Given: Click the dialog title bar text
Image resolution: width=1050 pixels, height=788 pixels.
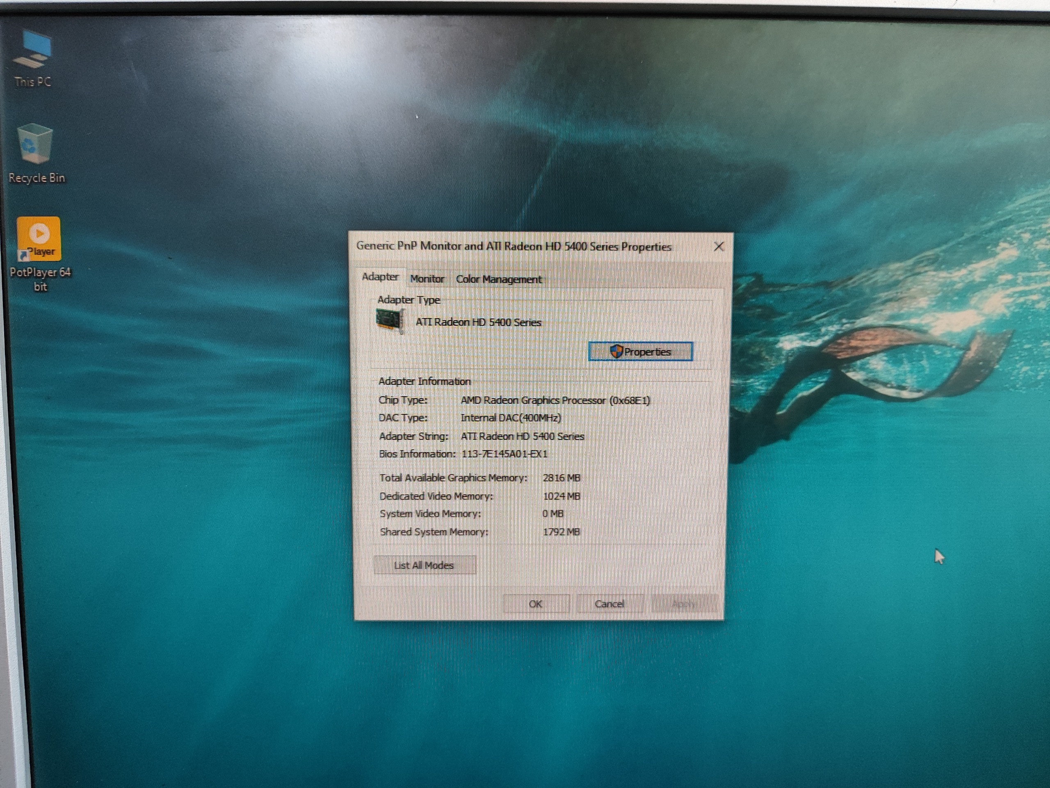Looking at the screenshot, I should pos(514,246).
